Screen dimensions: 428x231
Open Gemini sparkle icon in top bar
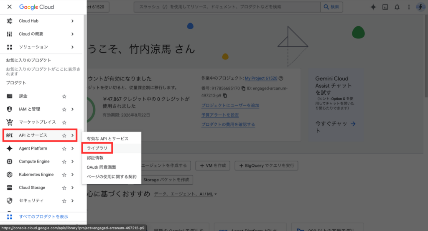click(373, 7)
